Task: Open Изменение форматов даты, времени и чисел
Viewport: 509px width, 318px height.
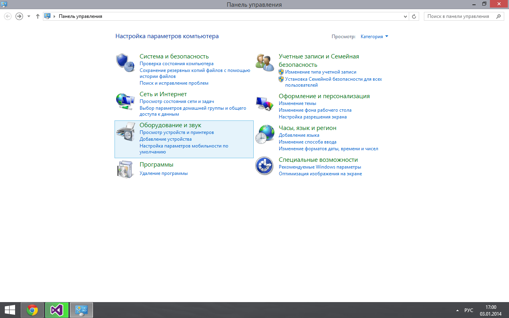Action: [x=328, y=149]
